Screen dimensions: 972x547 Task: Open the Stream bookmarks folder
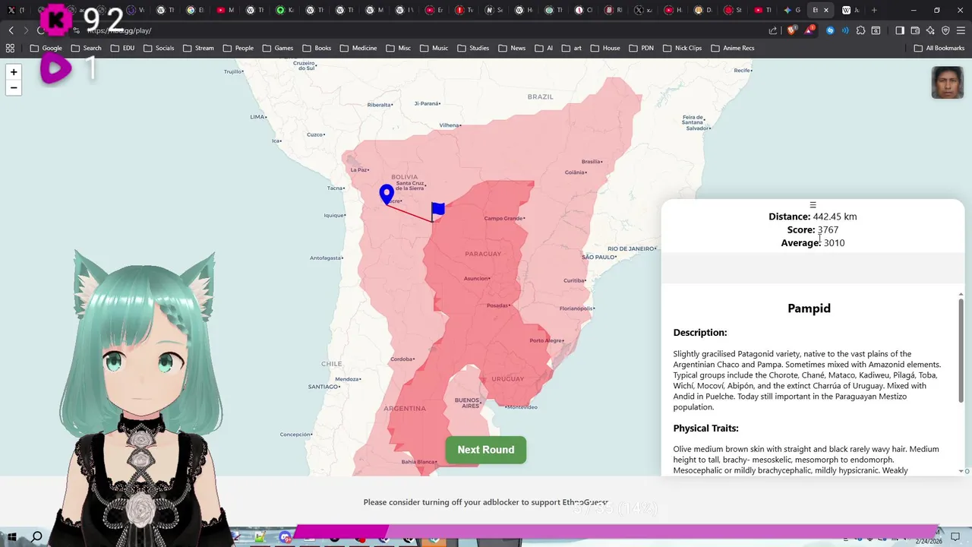pyautogui.click(x=198, y=48)
